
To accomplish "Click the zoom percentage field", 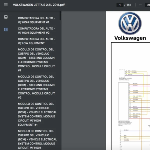I will [x=147, y=5].
